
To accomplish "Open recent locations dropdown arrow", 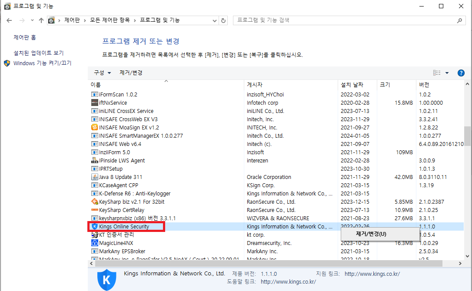I will pos(32,20).
